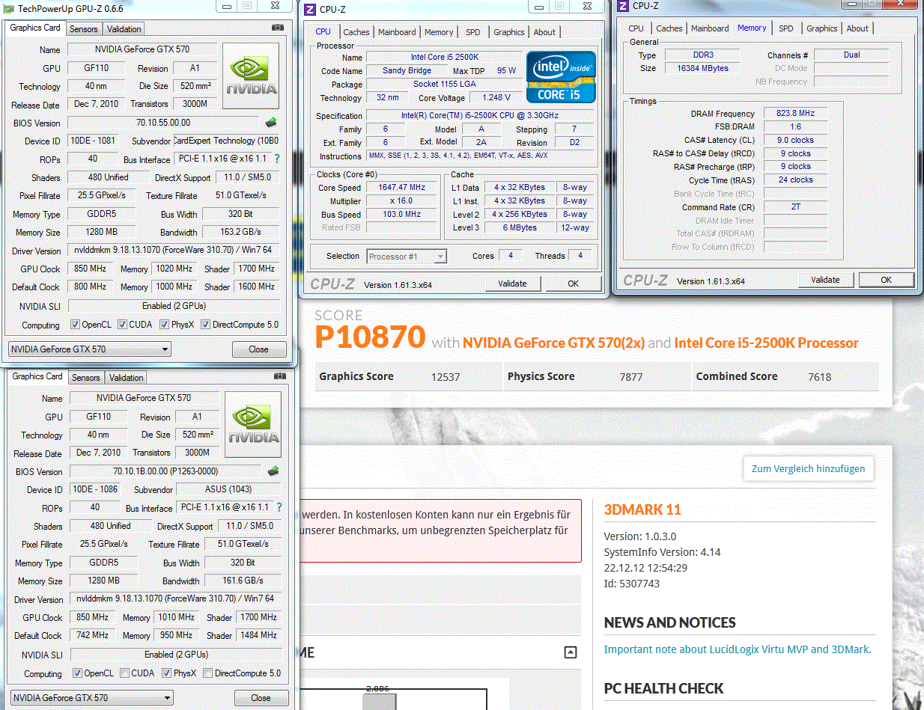924x710 pixels.
Task: Click NVIDIA logo in top GPU-Z window
Action: (251, 76)
